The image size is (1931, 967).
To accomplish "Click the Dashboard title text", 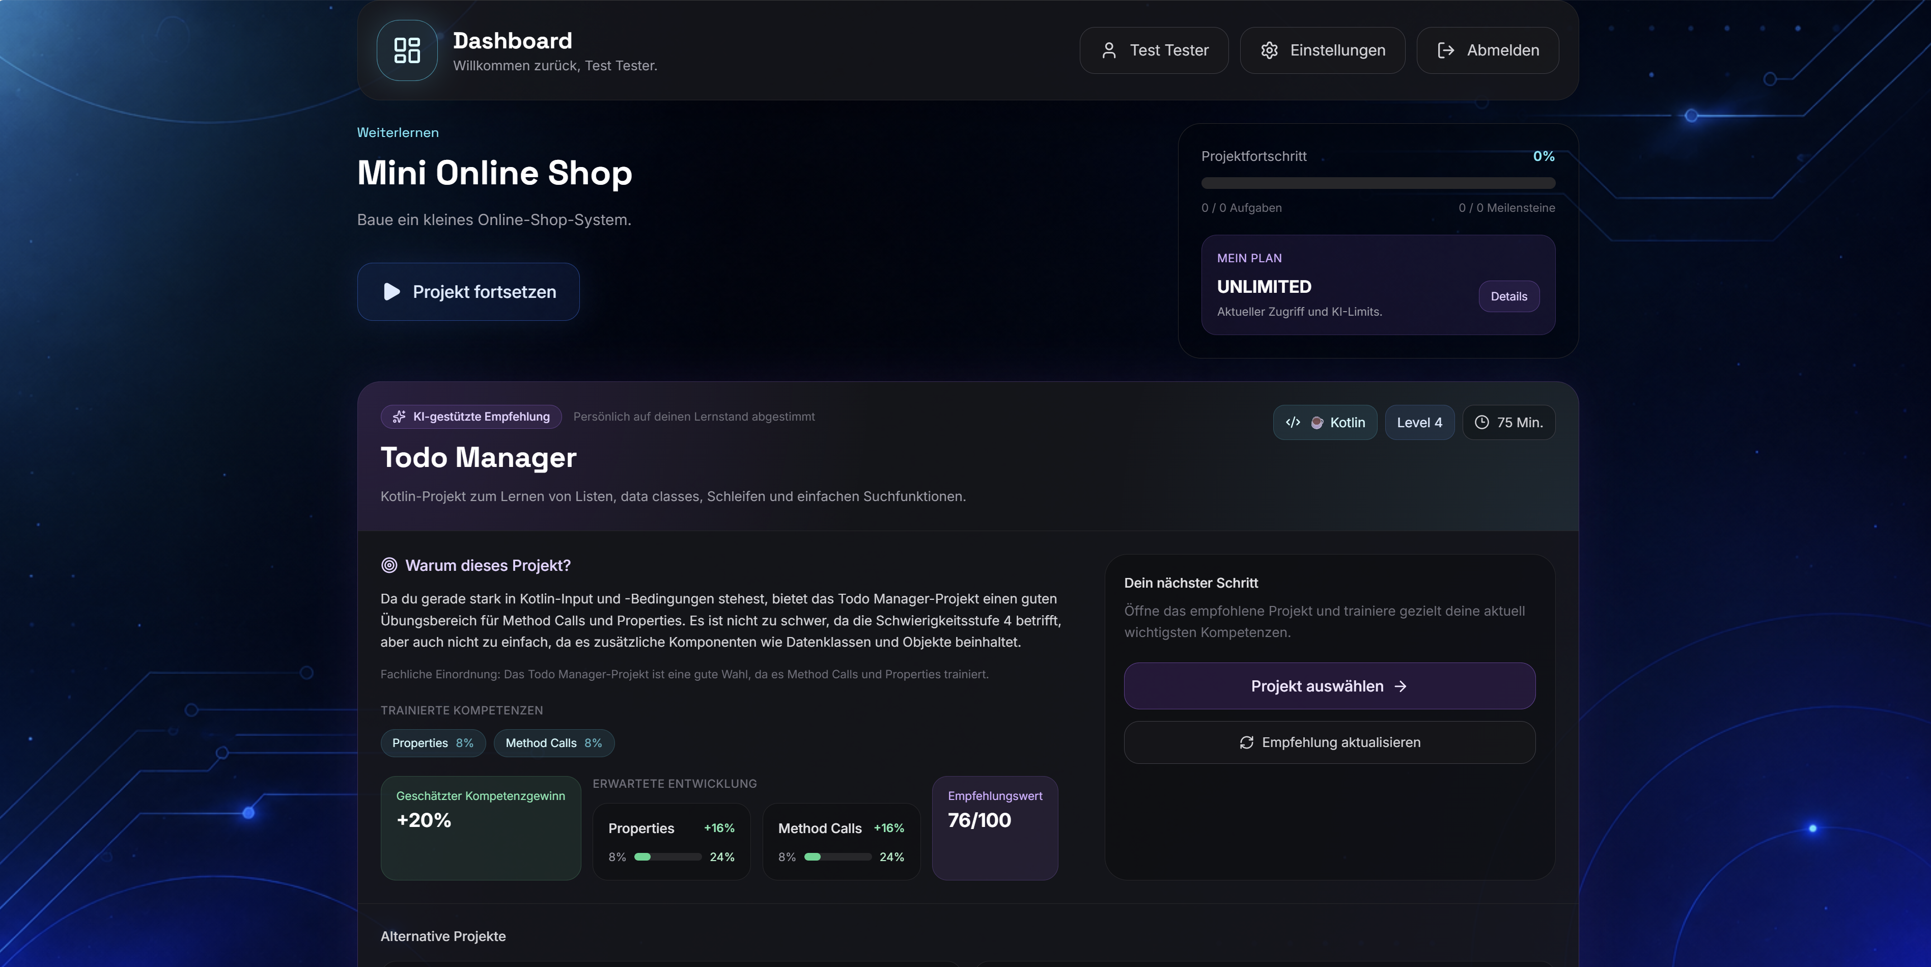I will 512,40.
